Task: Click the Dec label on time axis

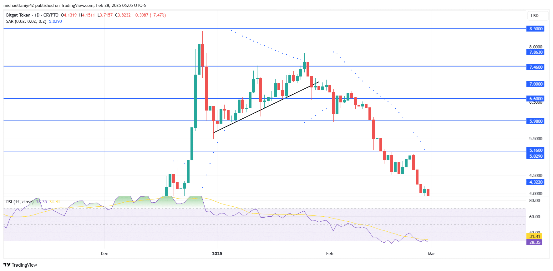Action: coord(104,254)
